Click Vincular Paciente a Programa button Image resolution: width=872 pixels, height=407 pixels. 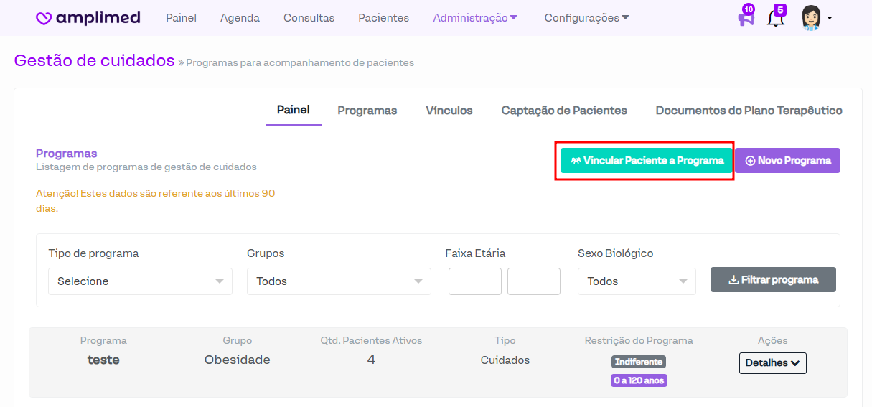647,161
